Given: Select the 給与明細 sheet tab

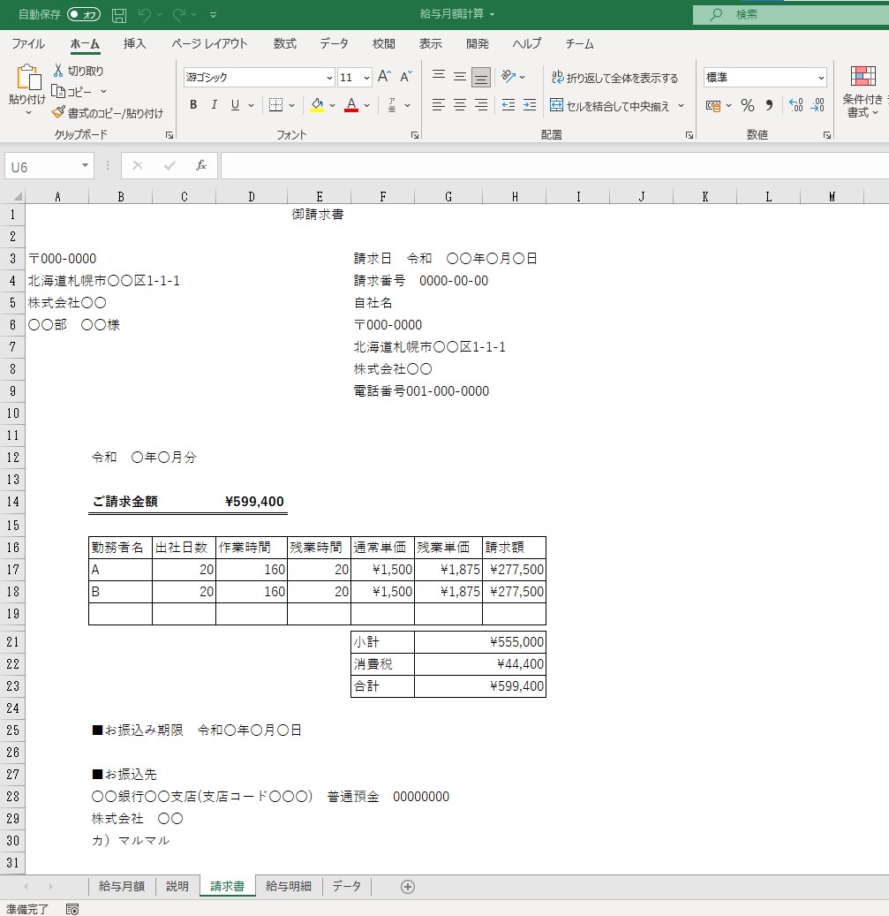Looking at the screenshot, I should pos(289,886).
